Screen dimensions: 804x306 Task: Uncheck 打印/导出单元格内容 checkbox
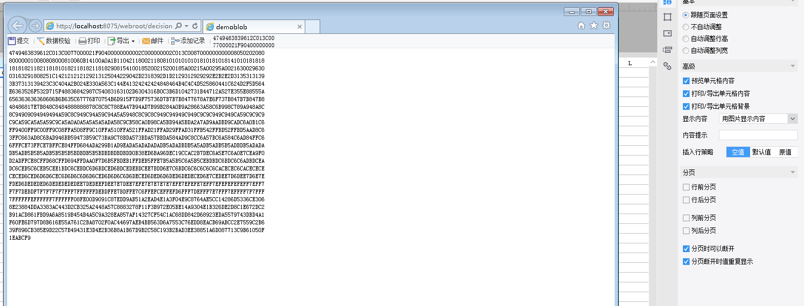pos(687,93)
